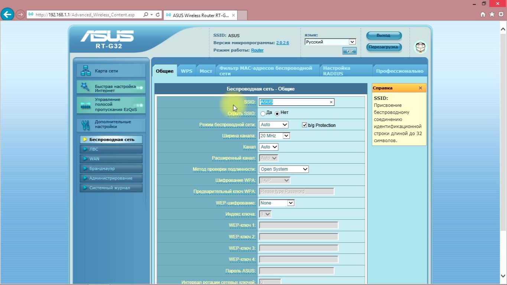507x285 pixels.
Task: Open the browser Home icon
Action: pos(483,14)
